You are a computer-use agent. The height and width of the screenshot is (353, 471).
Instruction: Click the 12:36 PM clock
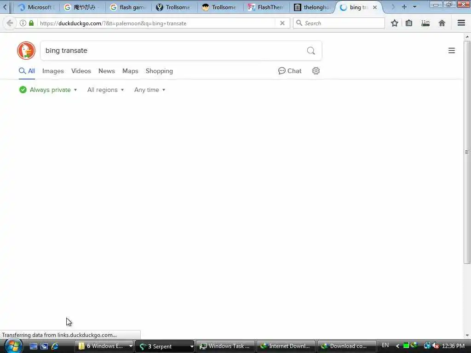pyautogui.click(x=453, y=346)
